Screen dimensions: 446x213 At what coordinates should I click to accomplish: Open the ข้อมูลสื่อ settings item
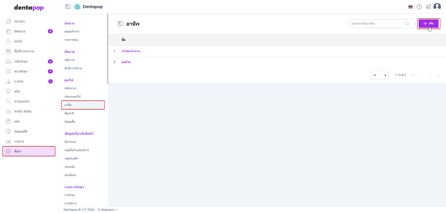pos(70,121)
